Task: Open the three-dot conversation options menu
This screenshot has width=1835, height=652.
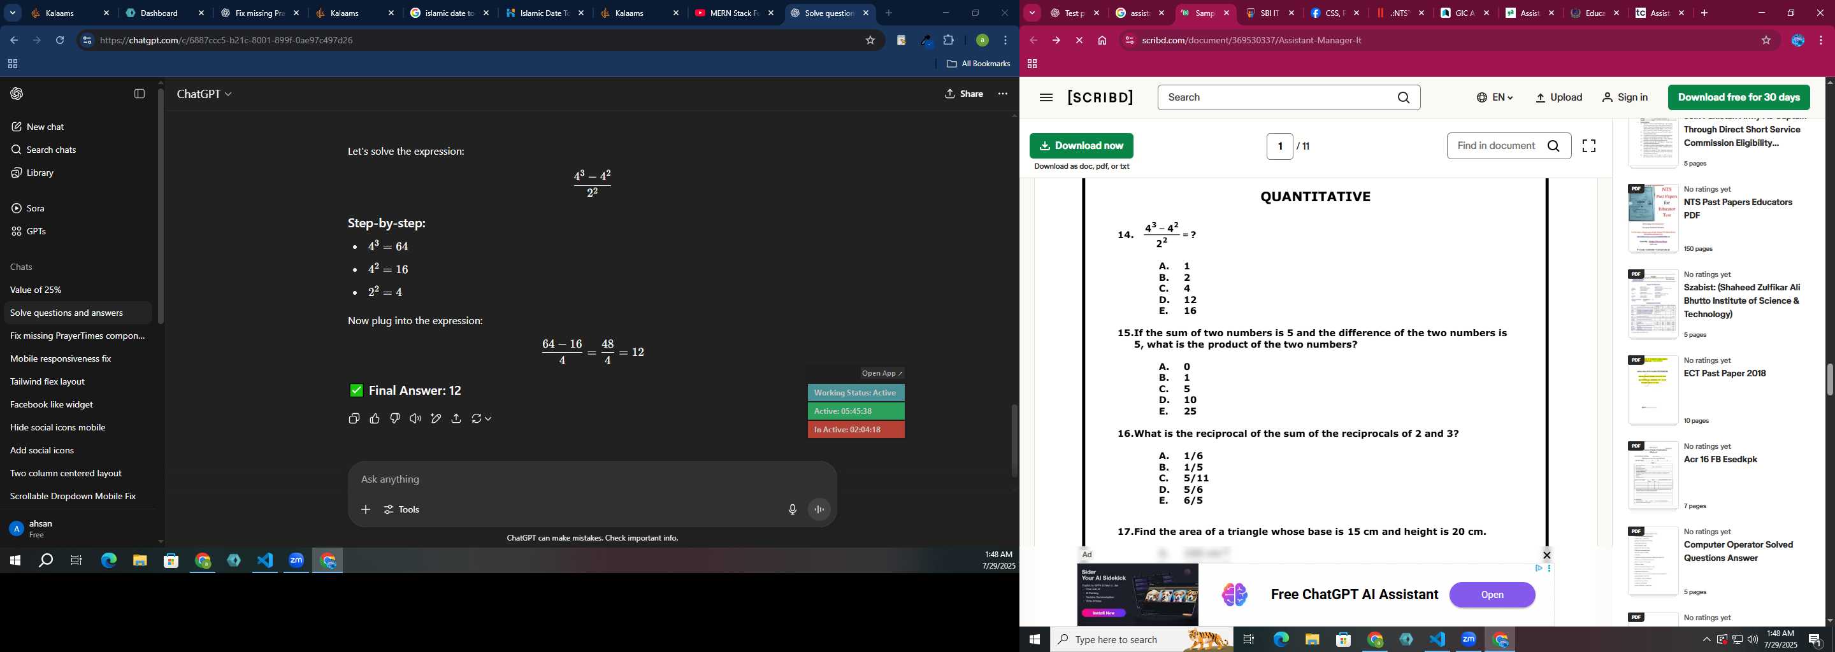Action: click(1003, 94)
